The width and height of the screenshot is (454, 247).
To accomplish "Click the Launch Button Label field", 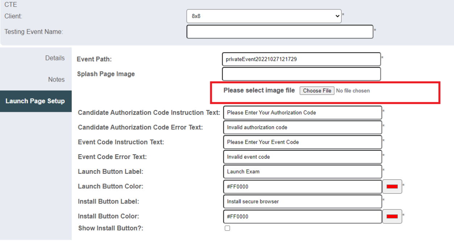I will (302, 172).
